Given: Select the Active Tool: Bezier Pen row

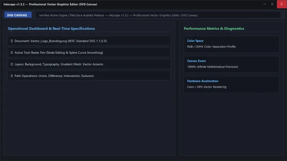Looking at the screenshot, I should click(89, 53).
